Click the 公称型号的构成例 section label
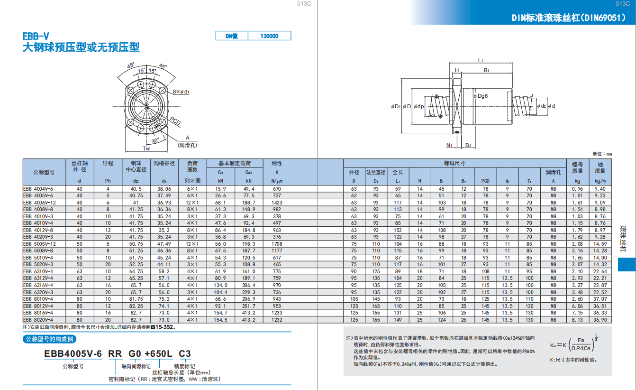636x390 pixels. (50, 339)
